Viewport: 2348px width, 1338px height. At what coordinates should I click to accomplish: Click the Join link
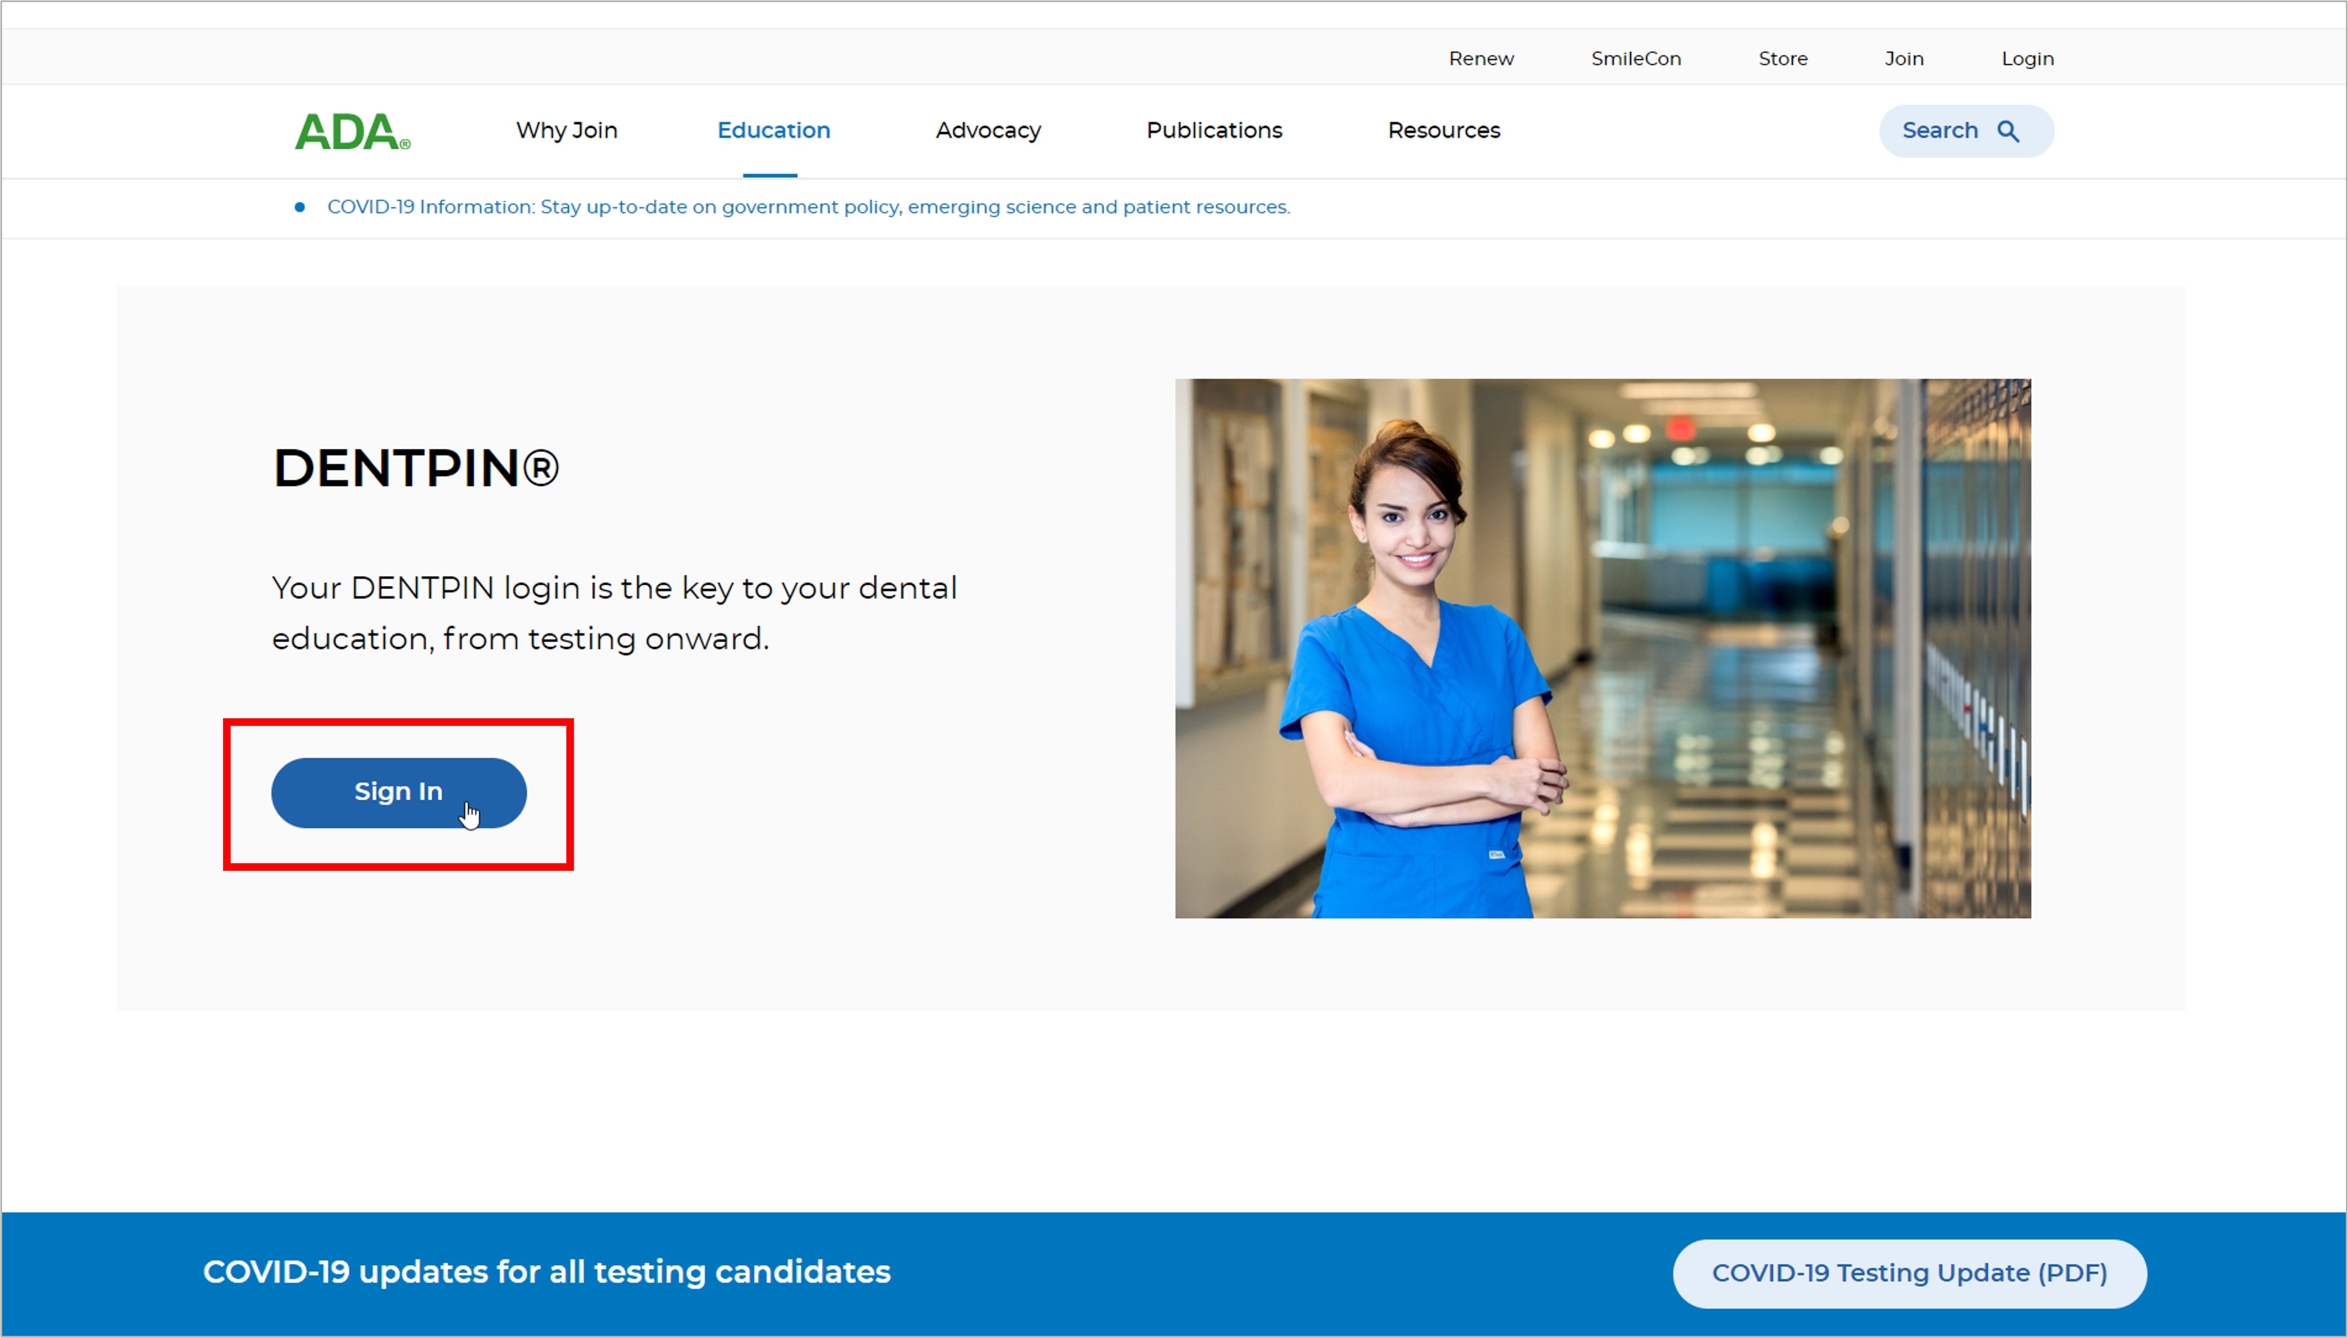[1903, 59]
